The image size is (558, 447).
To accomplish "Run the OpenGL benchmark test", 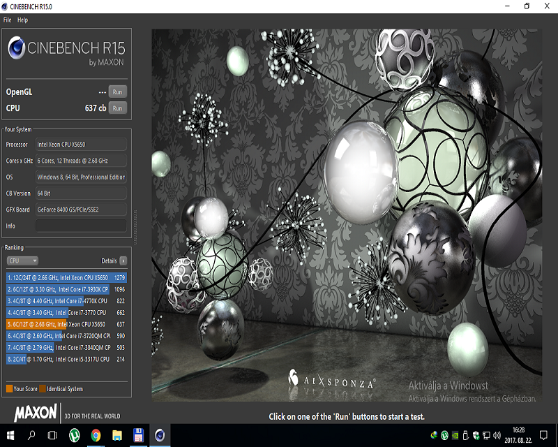I will pyautogui.click(x=117, y=92).
